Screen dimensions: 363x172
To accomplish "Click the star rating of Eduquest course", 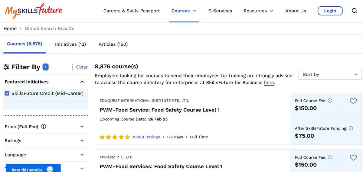I will (x=115, y=137).
